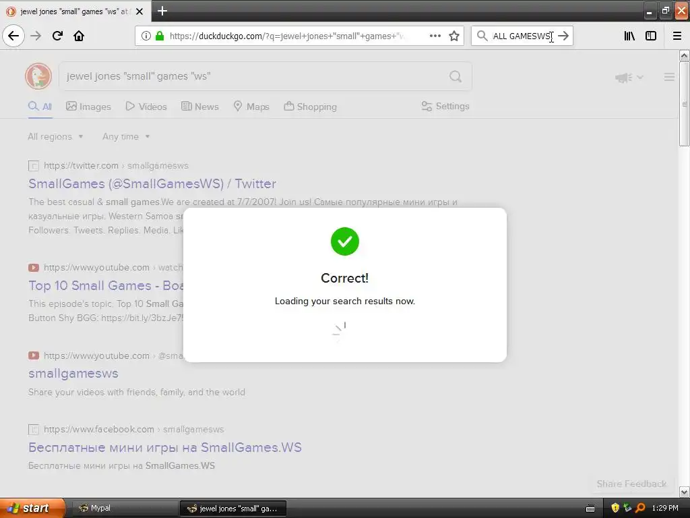This screenshot has width=690, height=518.
Task: Click the https://twitter.com result URL text
Action: 81,166
